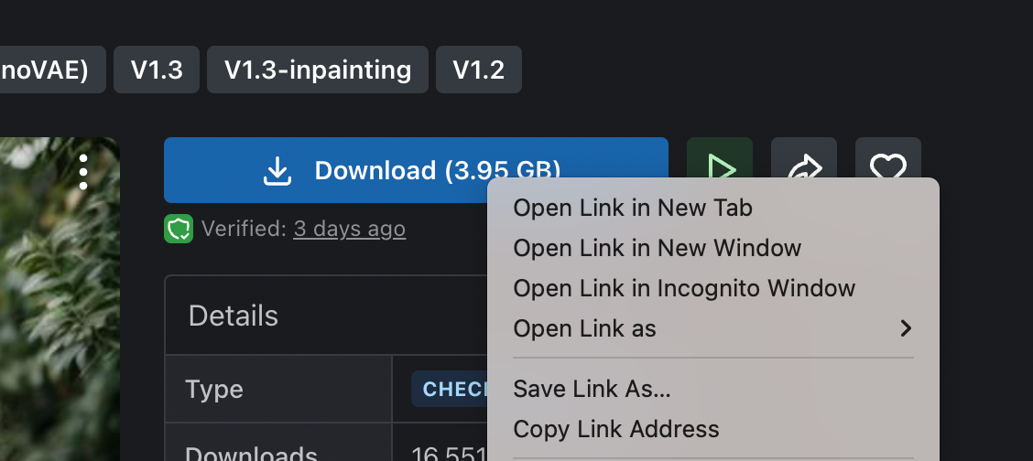Select the noVAE version tab
This screenshot has height=461, width=1033.
click(53, 70)
